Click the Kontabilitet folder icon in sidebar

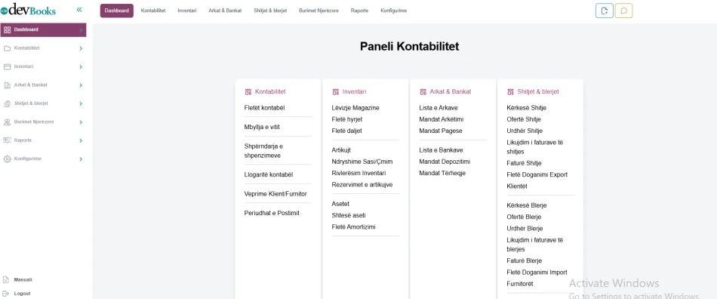pyautogui.click(x=7, y=48)
